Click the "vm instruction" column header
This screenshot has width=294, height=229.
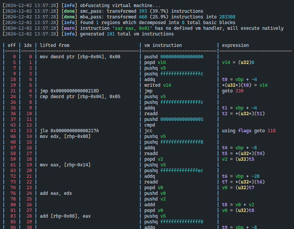point(163,45)
